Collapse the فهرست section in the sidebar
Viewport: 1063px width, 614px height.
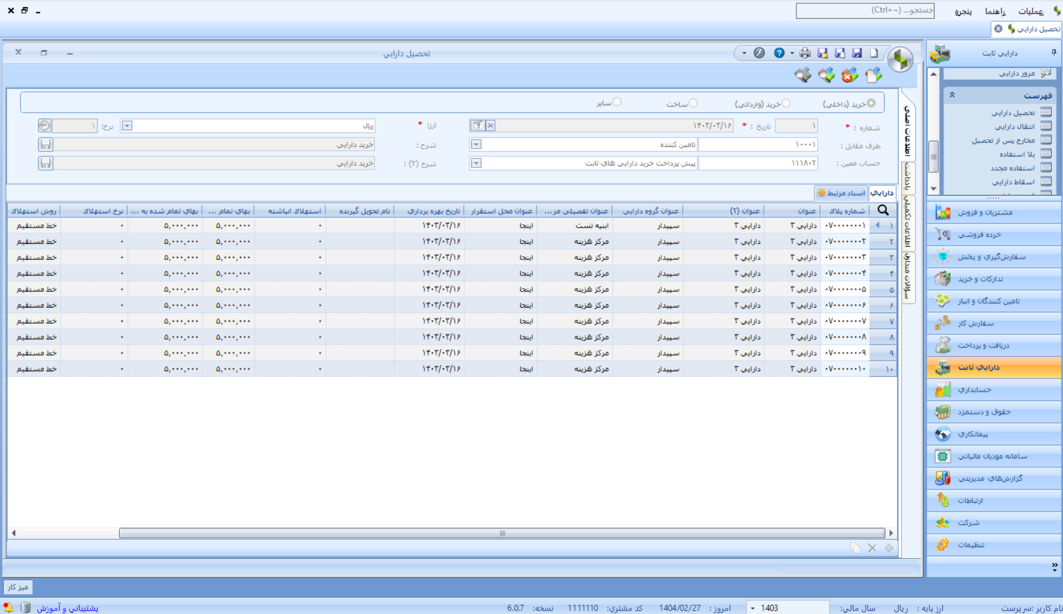click(x=952, y=95)
